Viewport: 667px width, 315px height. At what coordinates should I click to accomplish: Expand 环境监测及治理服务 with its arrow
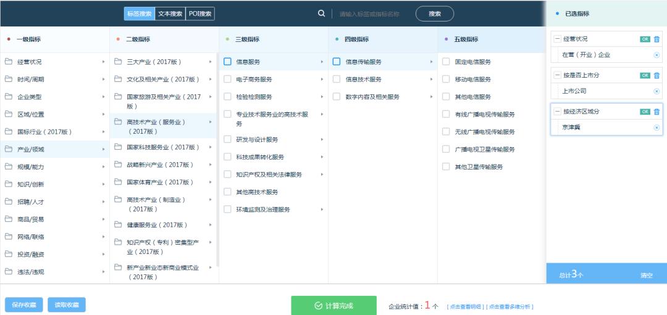tap(322, 210)
